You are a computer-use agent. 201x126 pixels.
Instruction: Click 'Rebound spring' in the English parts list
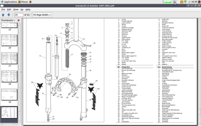click(127, 29)
